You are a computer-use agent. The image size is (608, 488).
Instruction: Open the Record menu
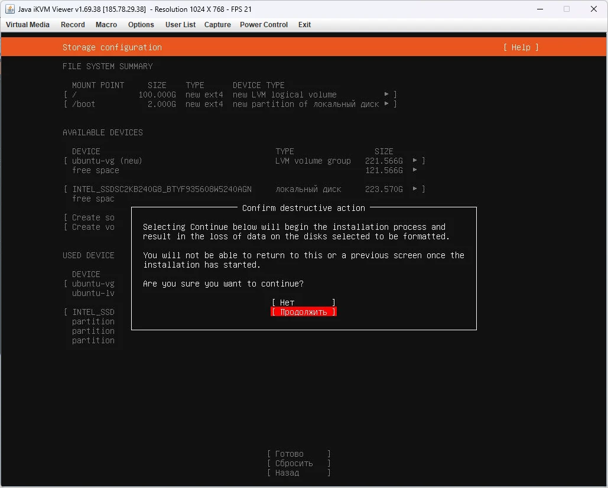click(x=73, y=25)
